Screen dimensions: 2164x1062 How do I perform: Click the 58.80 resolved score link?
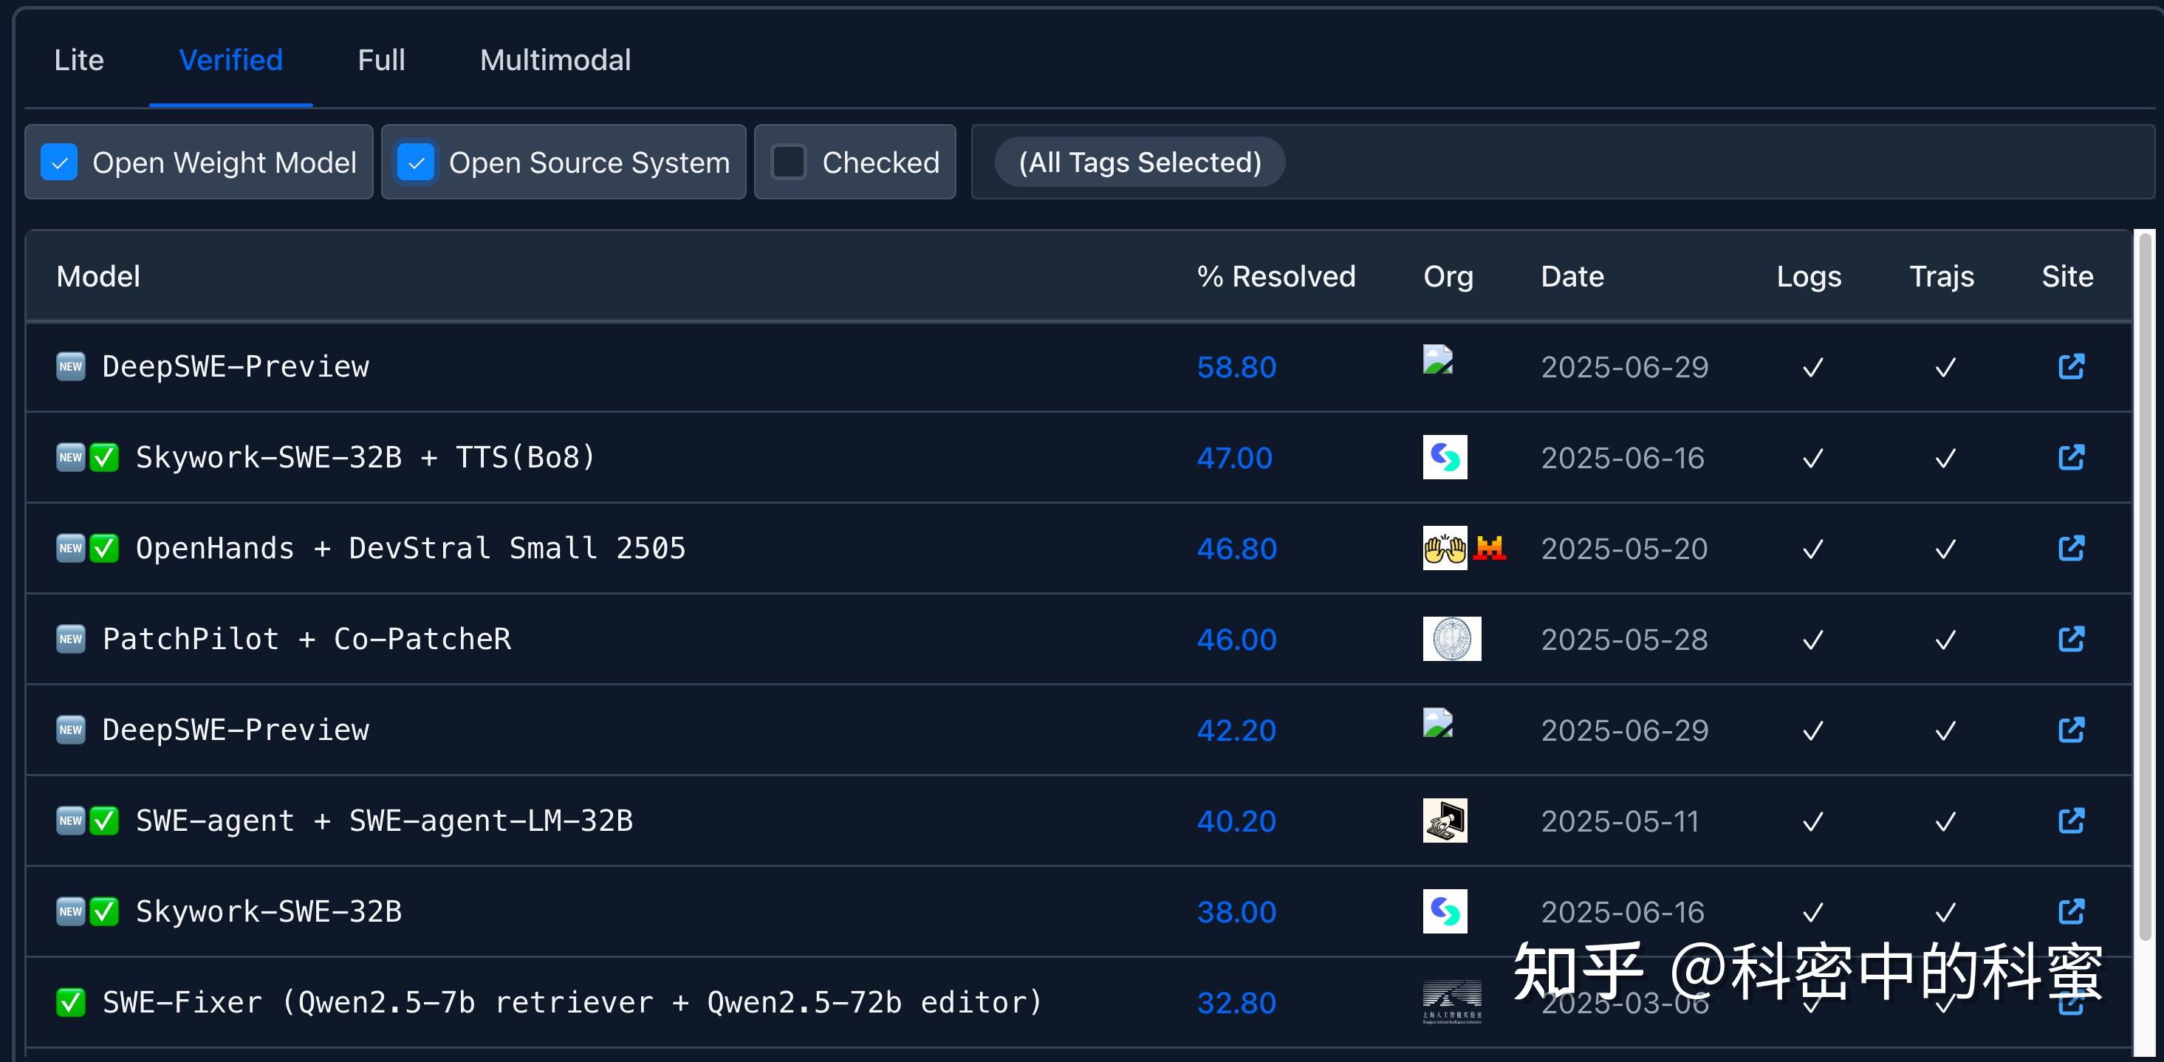coord(1236,366)
